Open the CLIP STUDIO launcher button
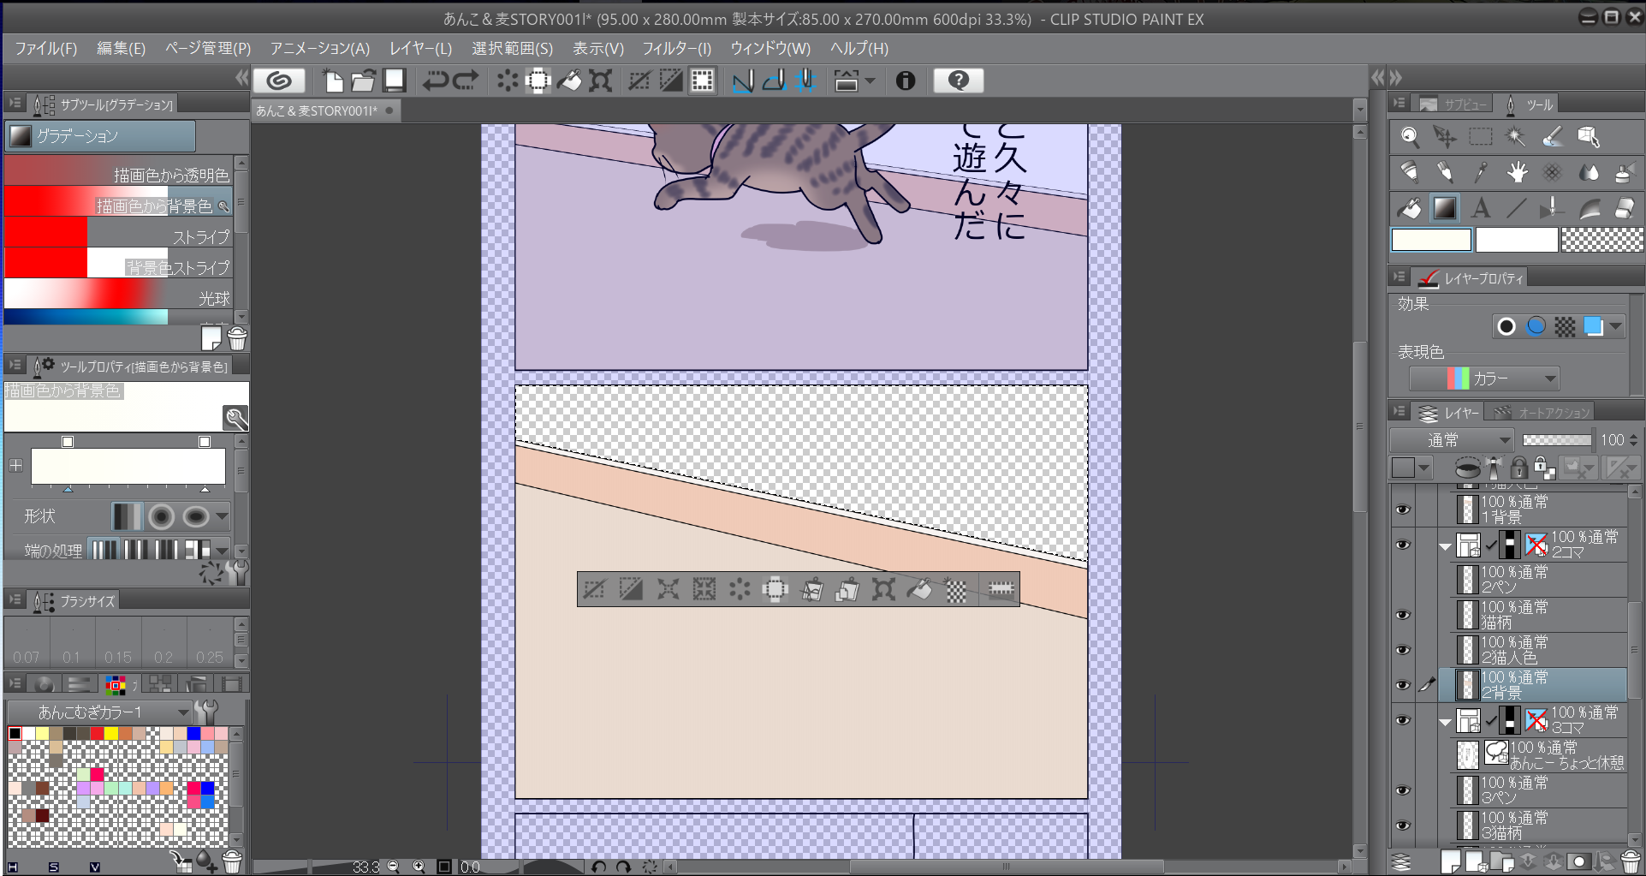Image resolution: width=1646 pixels, height=876 pixels. (279, 80)
